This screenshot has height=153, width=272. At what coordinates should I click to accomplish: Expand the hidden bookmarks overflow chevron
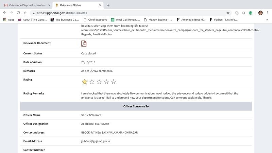(267, 20)
